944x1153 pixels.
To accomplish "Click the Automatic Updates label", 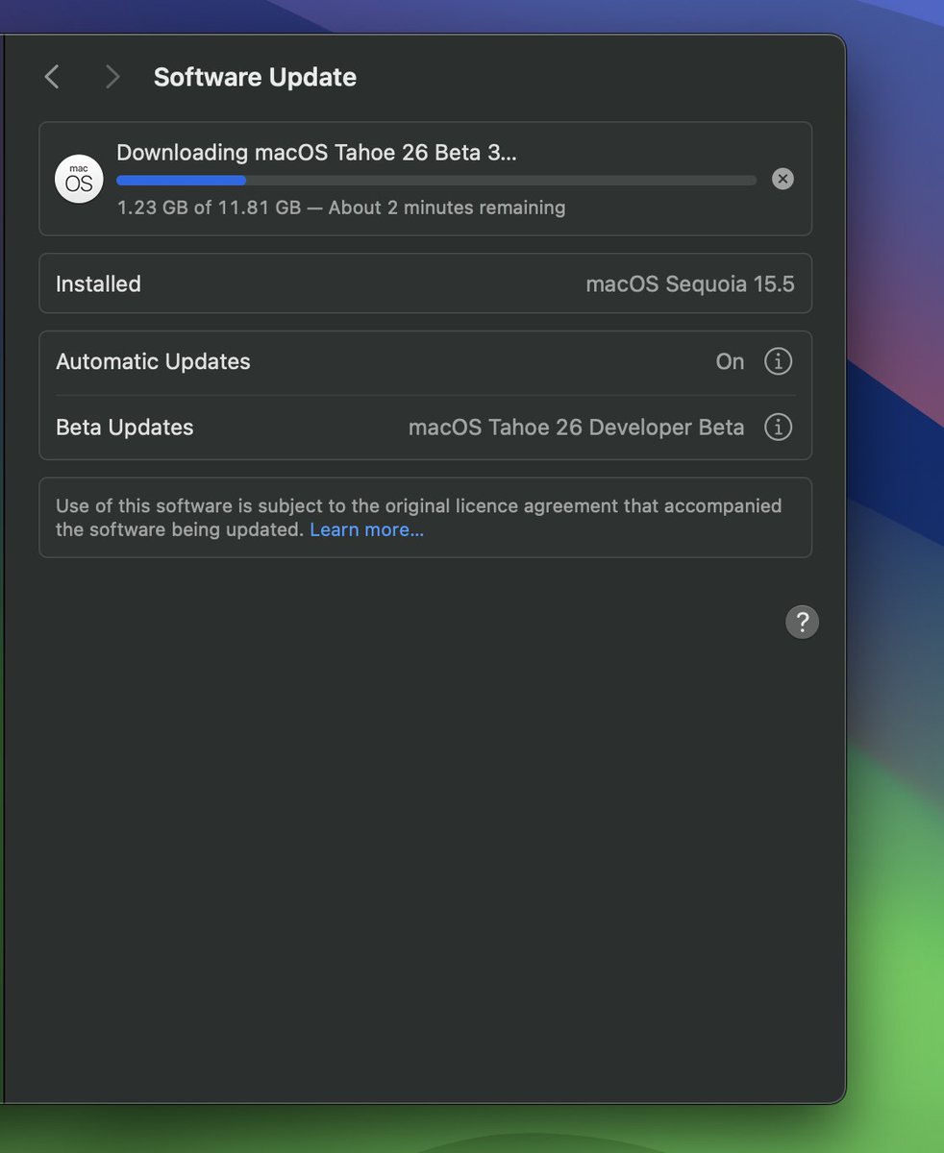I will pyautogui.click(x=153, y=361).
